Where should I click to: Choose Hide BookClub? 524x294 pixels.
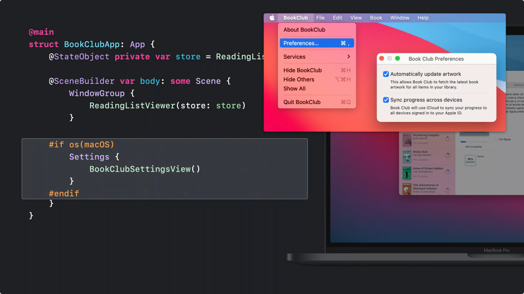coord(316,70)
